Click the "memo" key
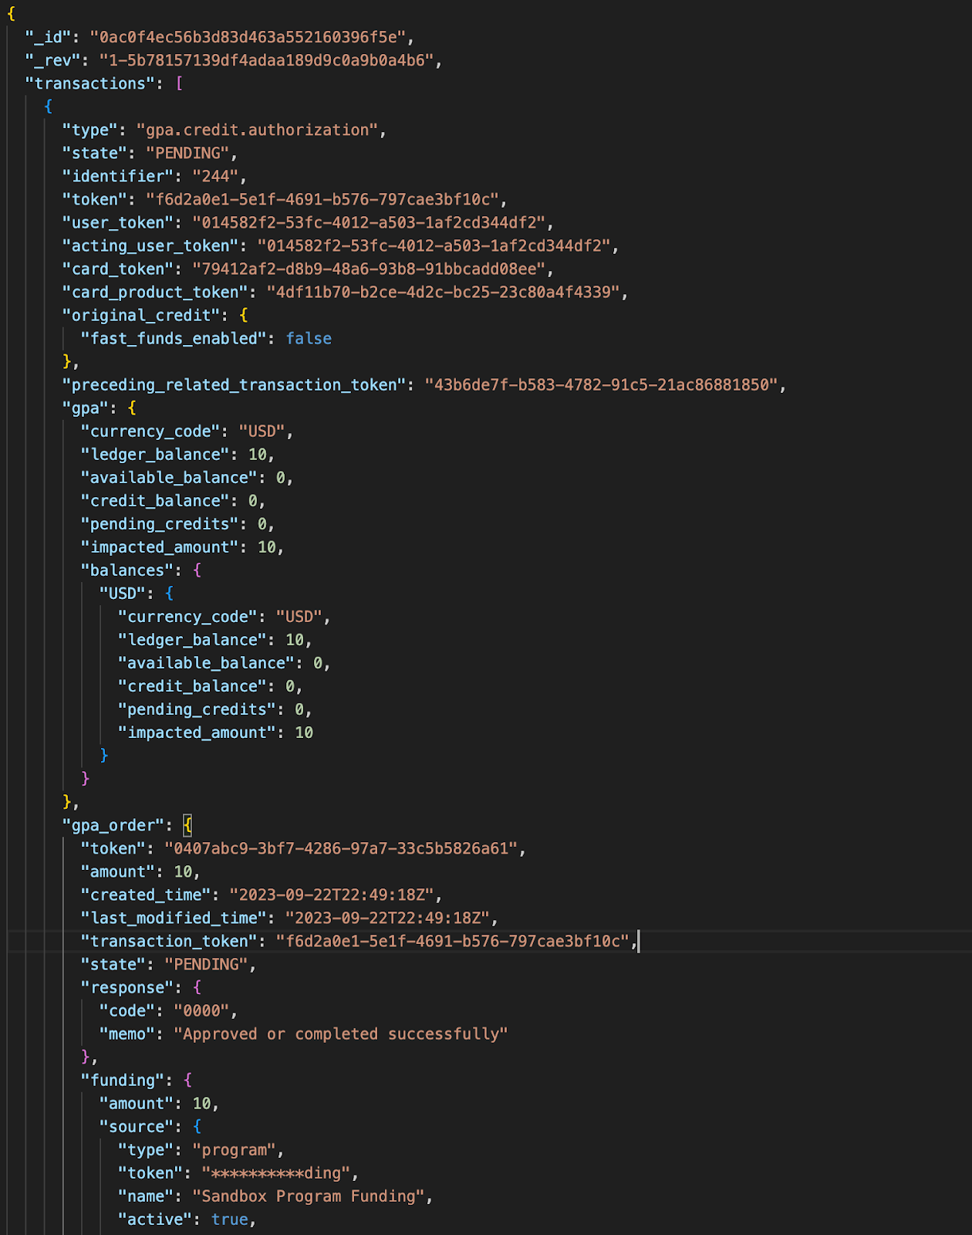Image resolution: width=972 pixels, height=1235 pixels. pyautogui.click(x=127, y=1034)
